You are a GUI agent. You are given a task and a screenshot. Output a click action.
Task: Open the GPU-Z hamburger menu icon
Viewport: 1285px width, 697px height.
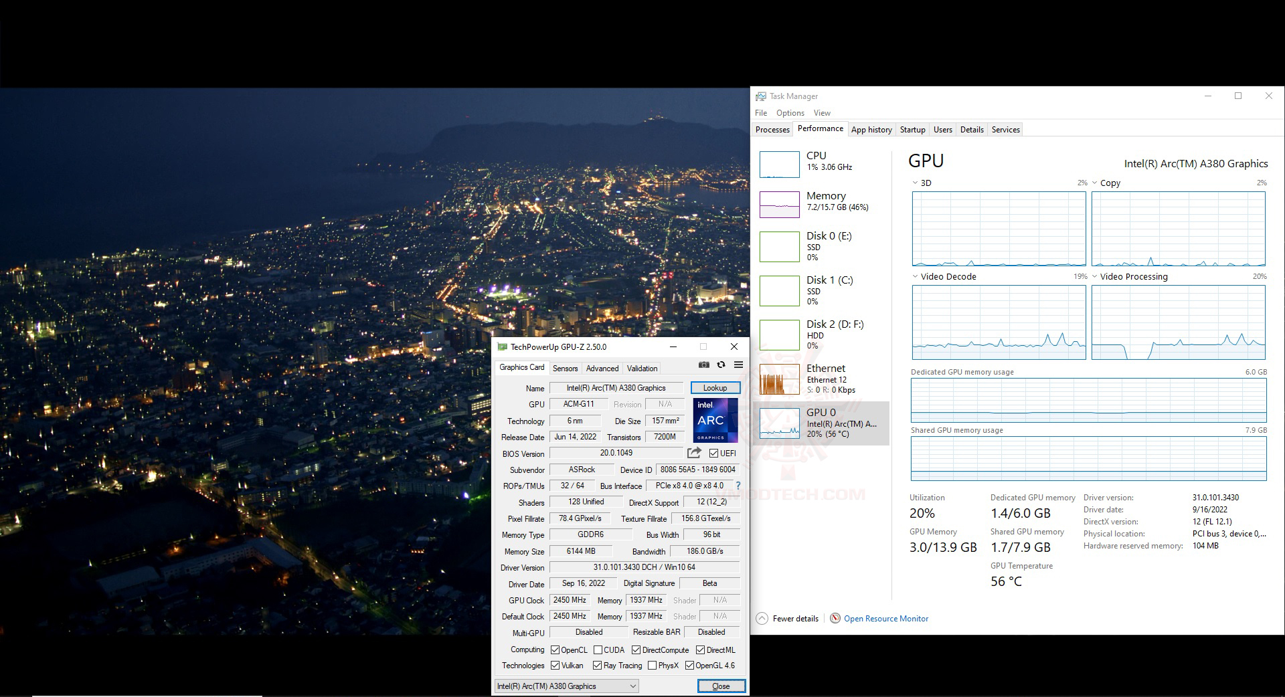[738, 365]
